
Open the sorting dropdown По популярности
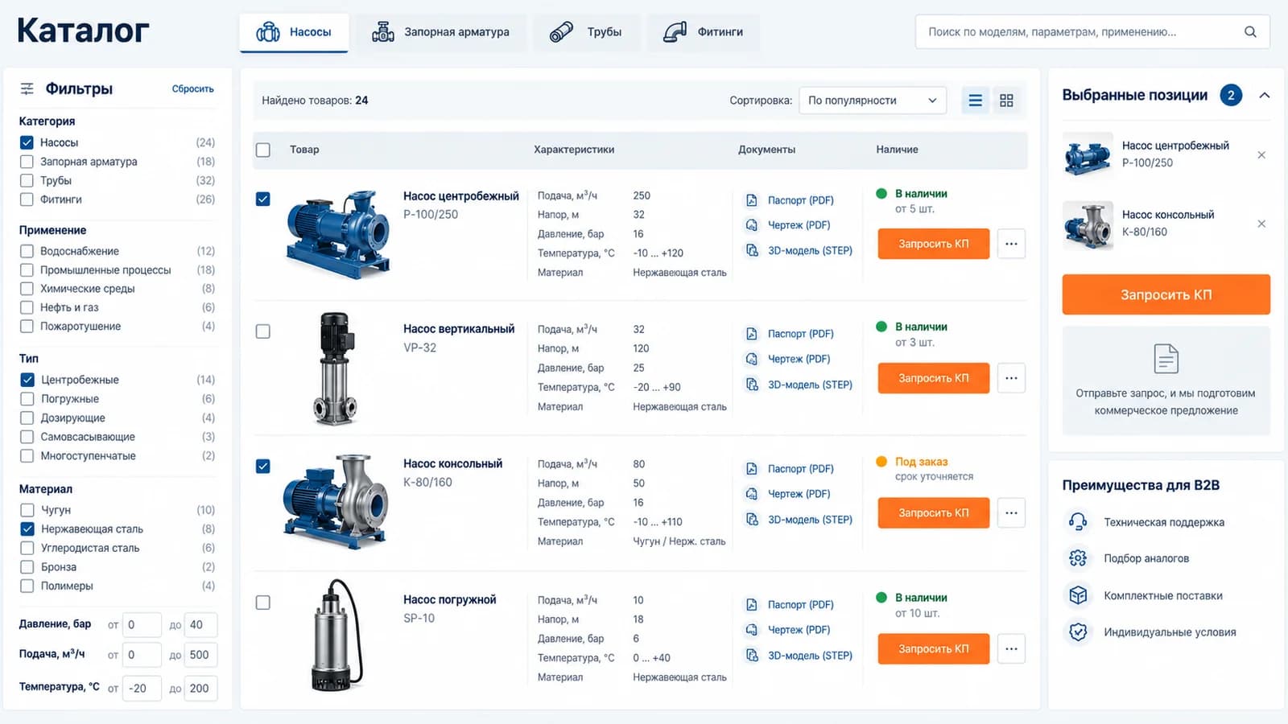(873, 101)
